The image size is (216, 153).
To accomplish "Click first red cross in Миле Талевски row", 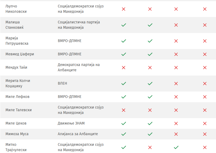I will pos(124,110).
